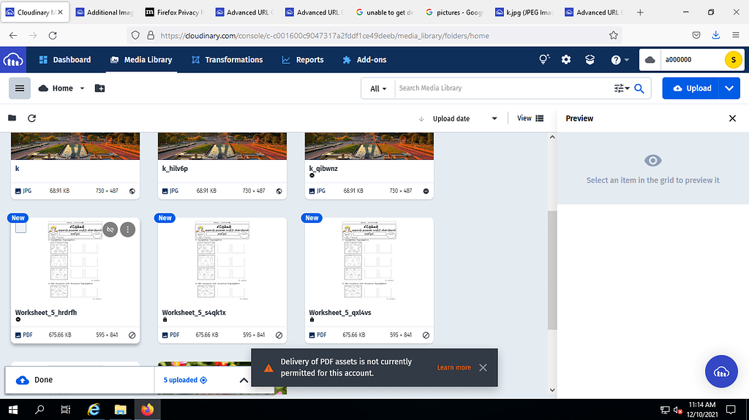Click the add new folder icon
The image size is (749, 420).
click(100, 88)
